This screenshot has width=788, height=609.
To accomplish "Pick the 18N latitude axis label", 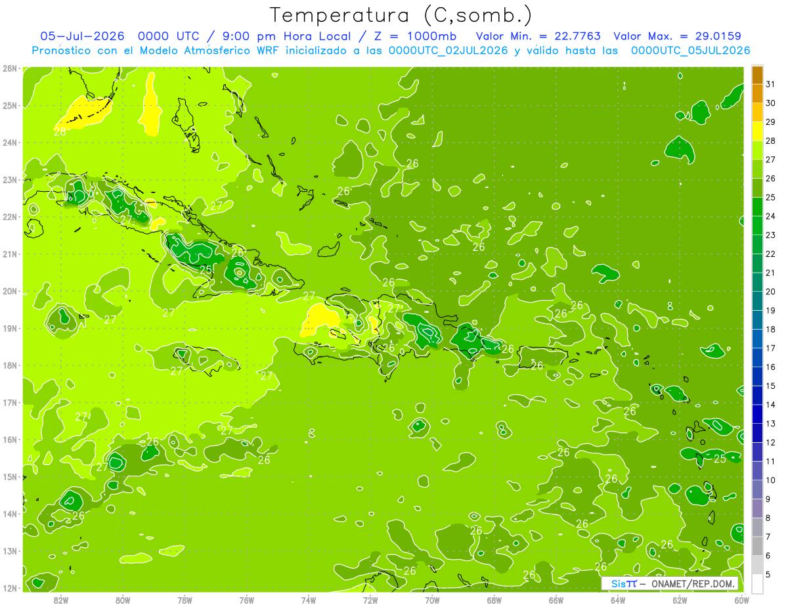I will tap(9, 365).
